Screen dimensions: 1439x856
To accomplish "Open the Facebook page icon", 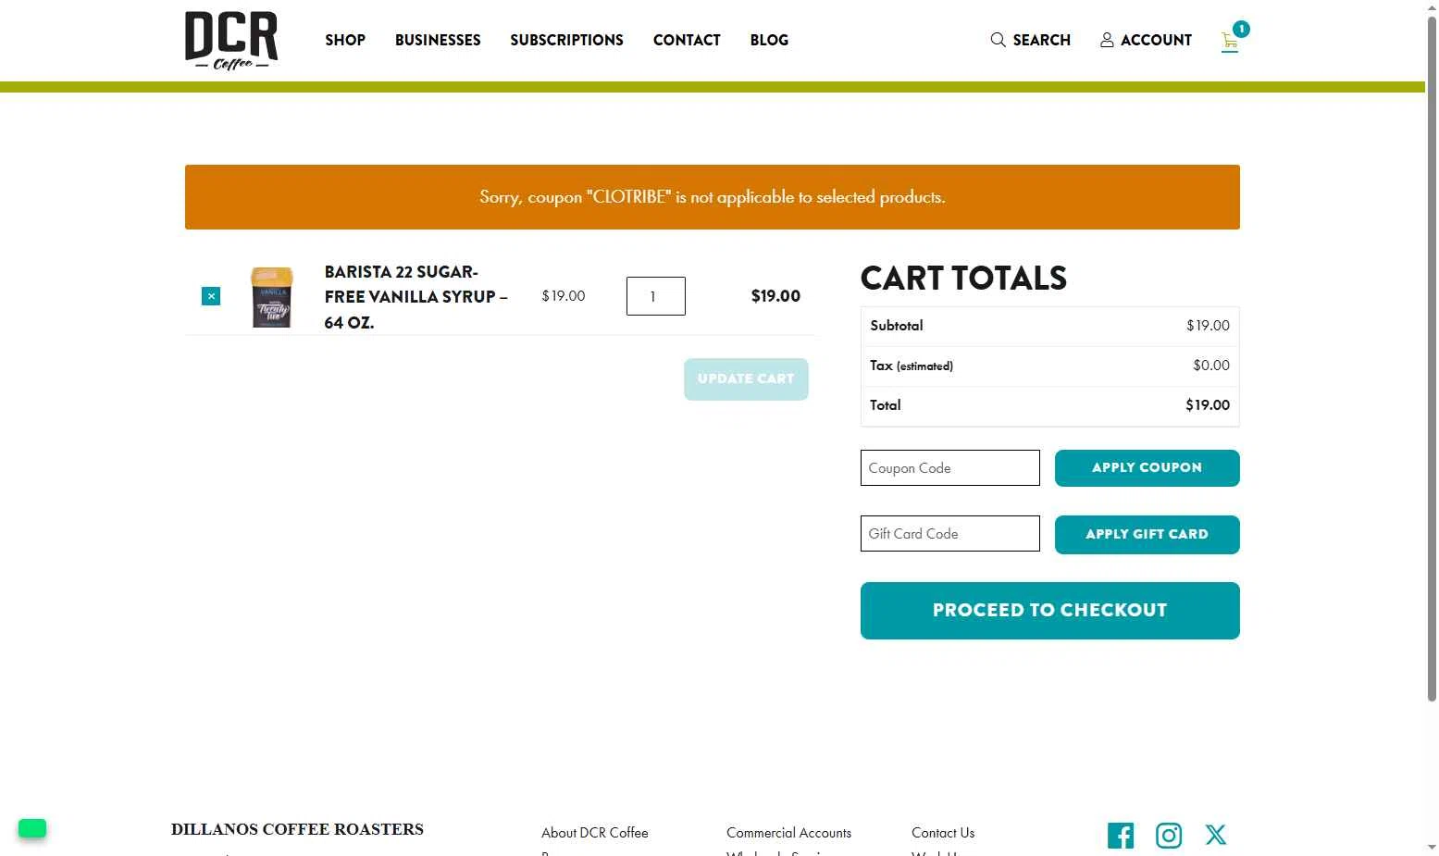I will [1121, 836].
